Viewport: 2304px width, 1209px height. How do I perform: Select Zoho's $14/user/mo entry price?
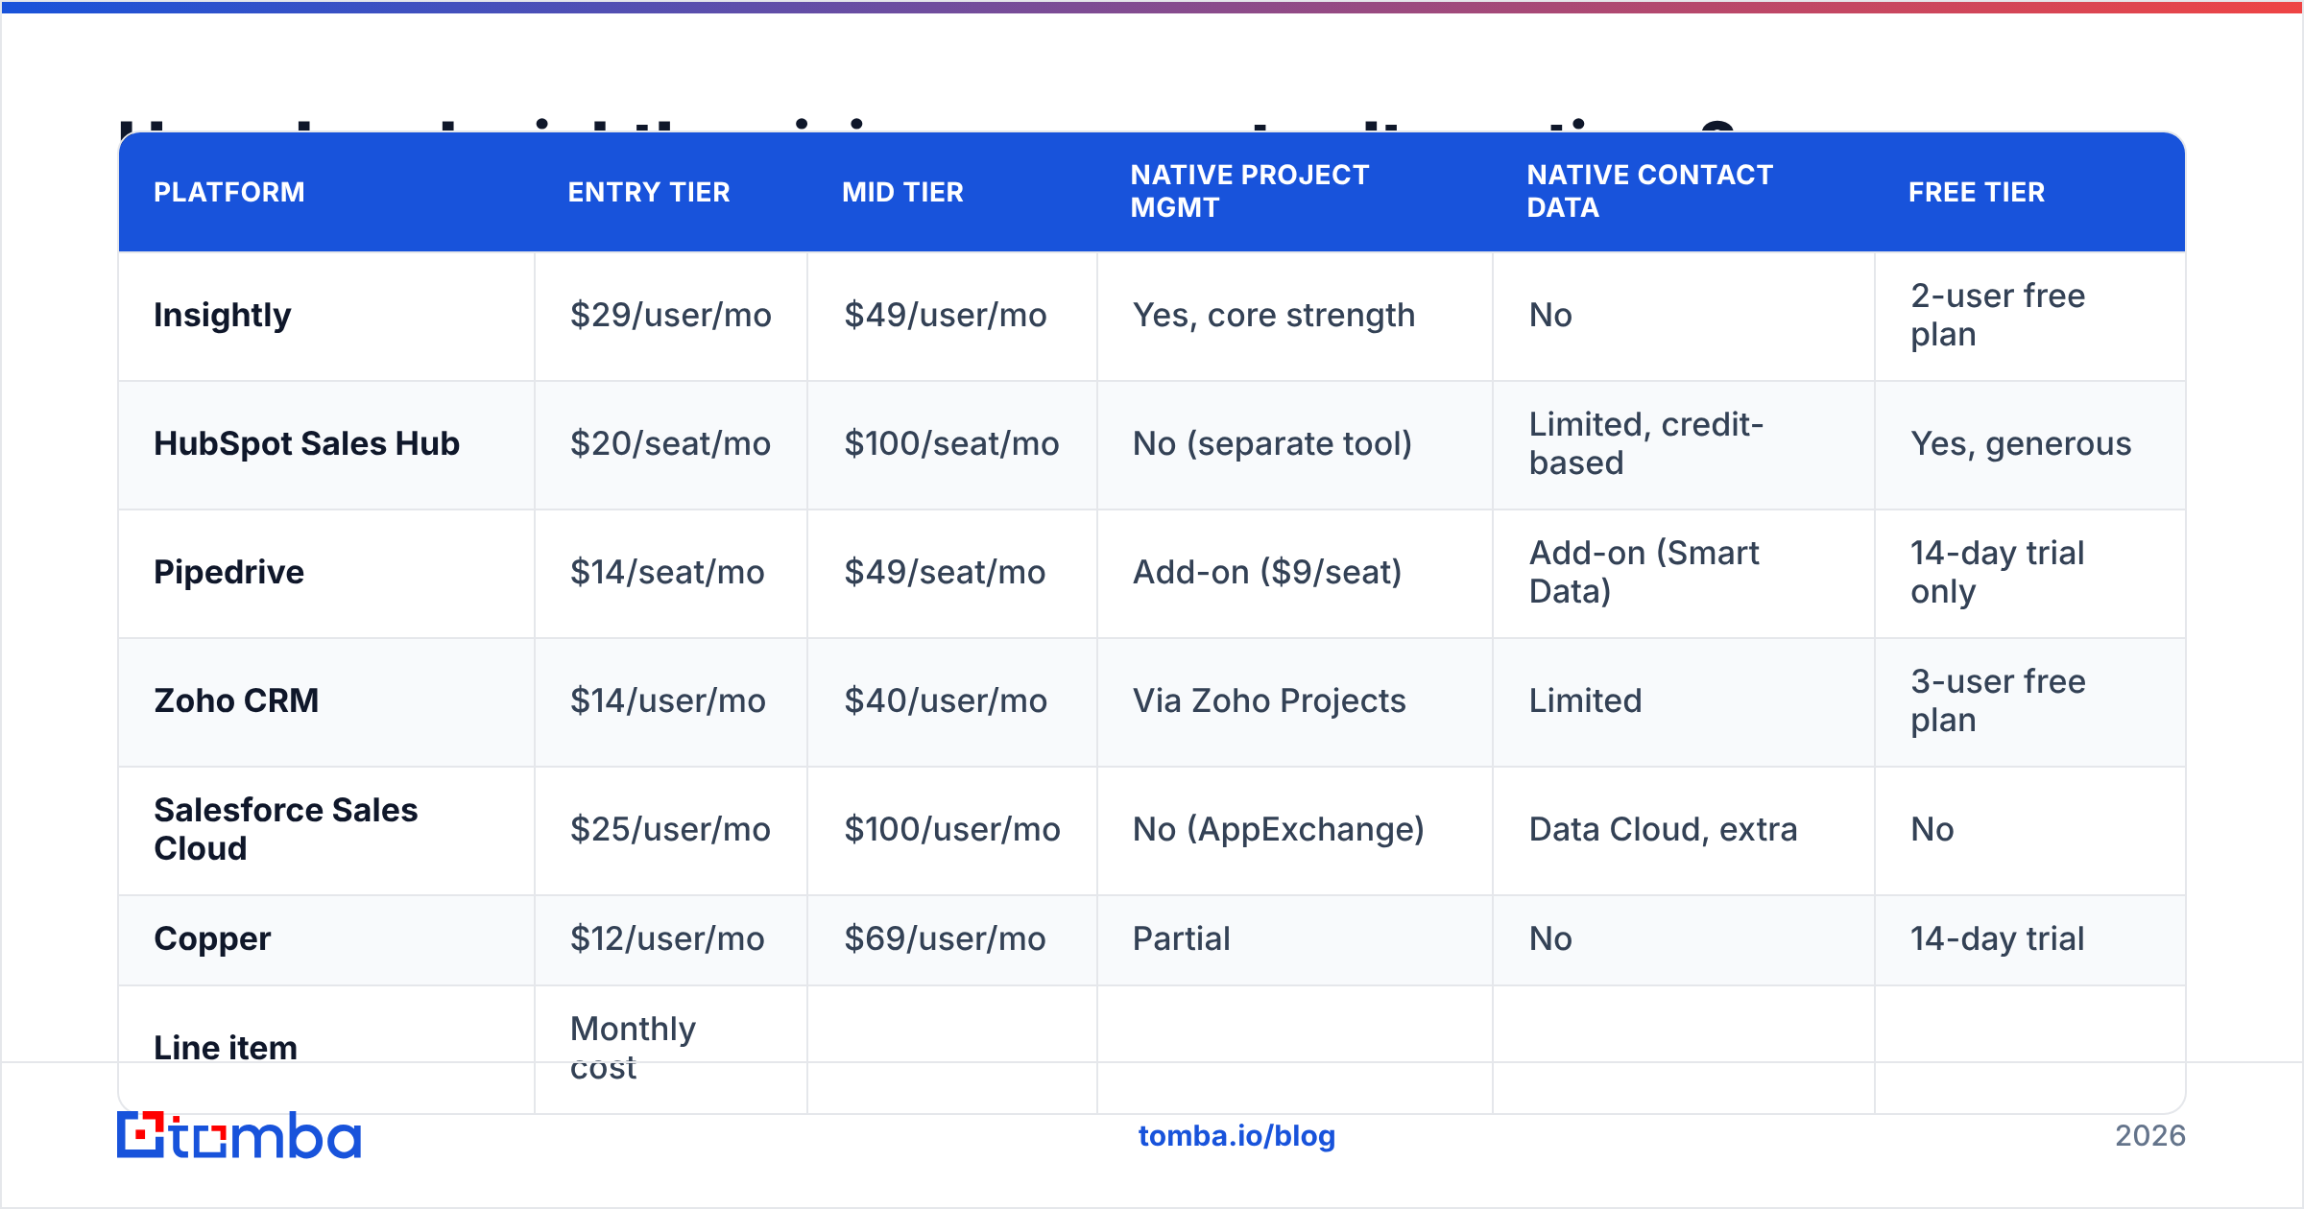click(x=668, y=700)
